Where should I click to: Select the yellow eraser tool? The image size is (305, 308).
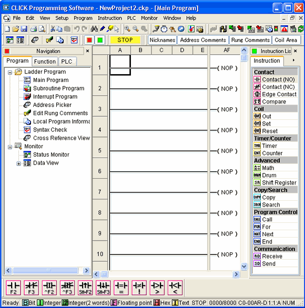coord(110,29)
